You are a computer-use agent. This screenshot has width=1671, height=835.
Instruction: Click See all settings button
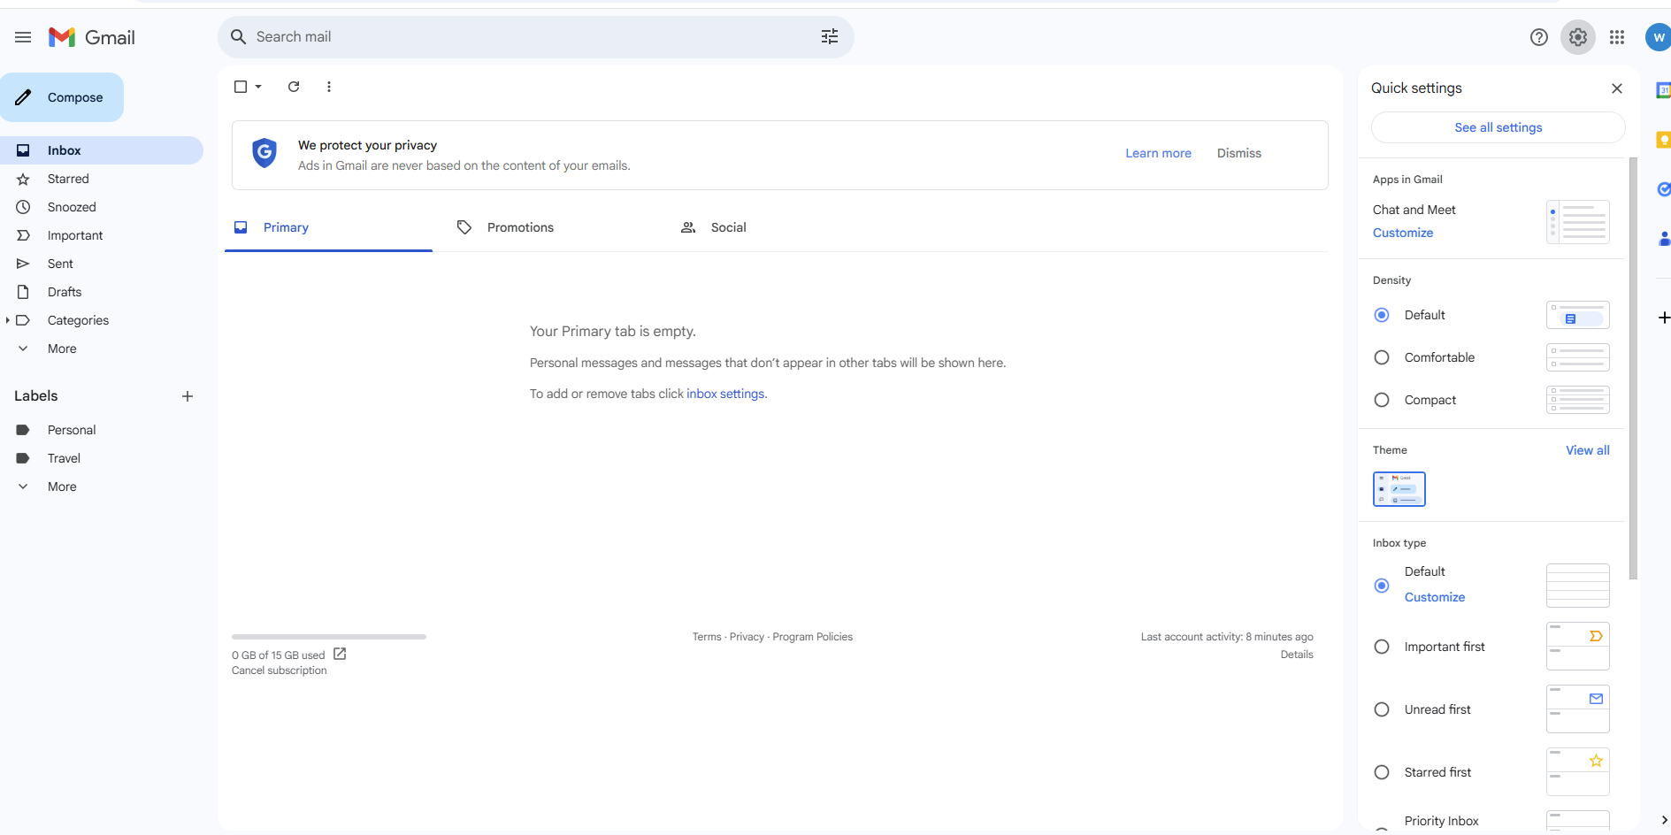1498,127
